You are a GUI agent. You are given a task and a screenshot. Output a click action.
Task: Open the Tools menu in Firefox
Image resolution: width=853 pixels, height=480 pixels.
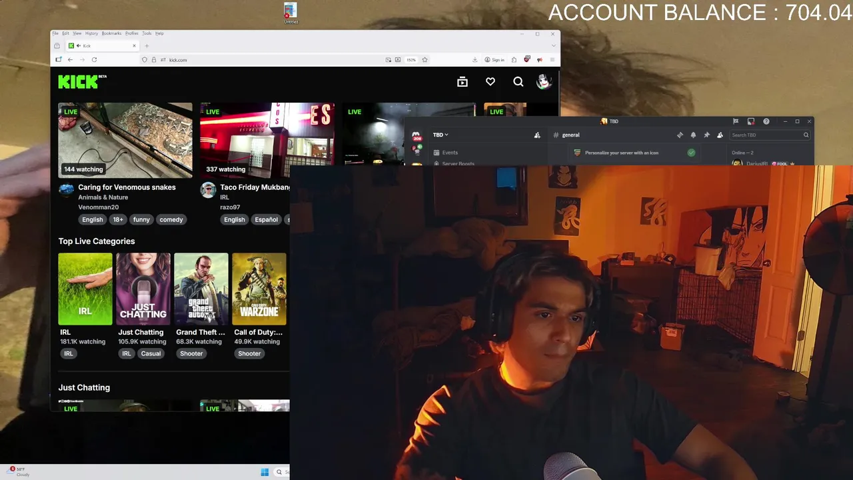tap(147, 33)
